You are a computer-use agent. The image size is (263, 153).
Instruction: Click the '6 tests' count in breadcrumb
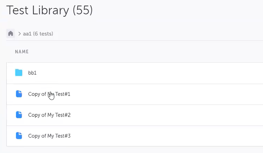[43, 34]
